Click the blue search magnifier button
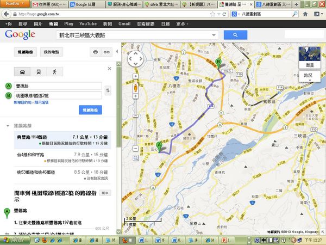This screenshot has height=245, width=326. (x=235, y=35)
